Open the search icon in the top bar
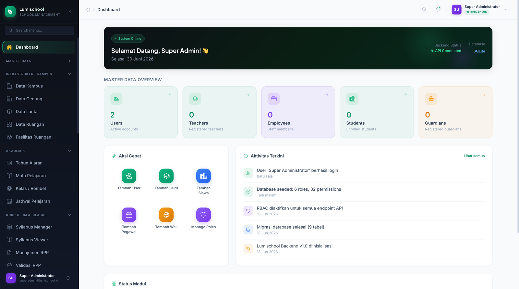The height and width of the screenshot is (289, 519). [424, 10]
